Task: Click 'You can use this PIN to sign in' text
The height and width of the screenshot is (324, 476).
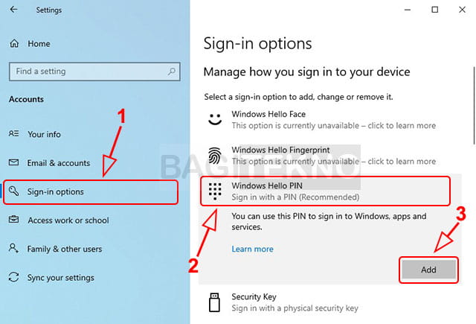Action: point(329,221)
